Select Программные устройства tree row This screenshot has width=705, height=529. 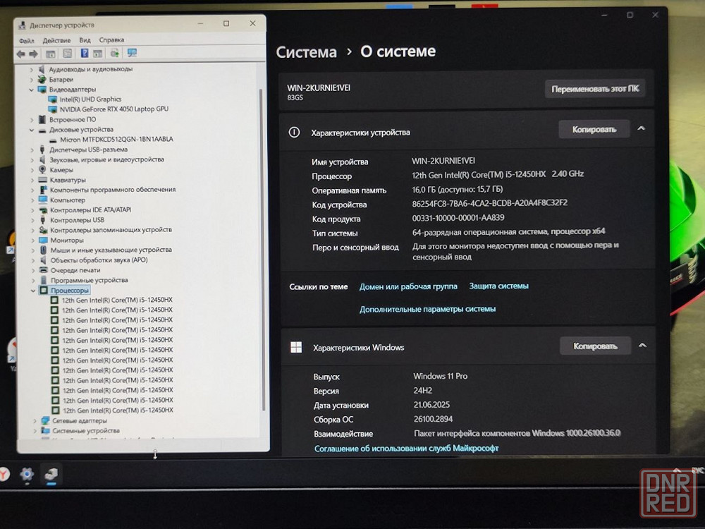tap(89, 280)
